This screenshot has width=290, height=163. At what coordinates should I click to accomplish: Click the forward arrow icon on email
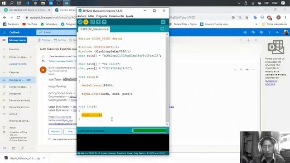(x=247, y=69)
